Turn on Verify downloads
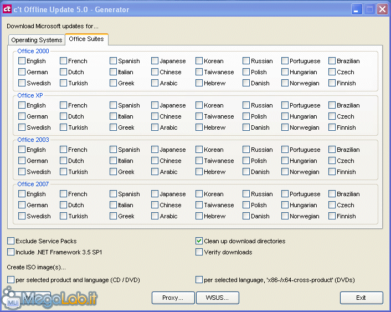This screenshot has height=312, width=391. click(x=199, y=252)
